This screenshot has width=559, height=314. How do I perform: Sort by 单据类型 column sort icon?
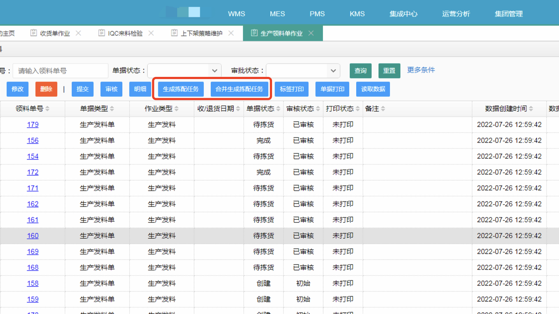(x=112, y=109)
